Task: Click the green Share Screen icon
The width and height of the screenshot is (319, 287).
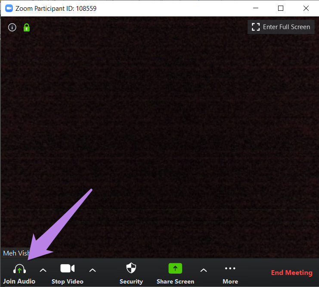Action: [175, 268]
